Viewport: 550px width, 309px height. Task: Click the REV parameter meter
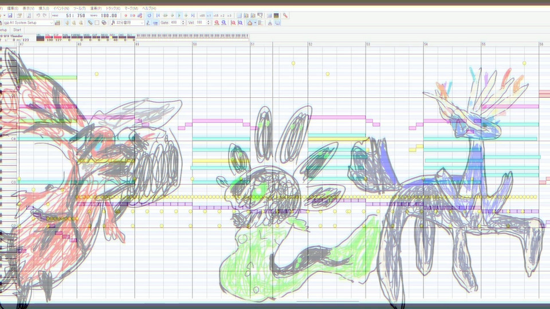[x=113, y=37]
